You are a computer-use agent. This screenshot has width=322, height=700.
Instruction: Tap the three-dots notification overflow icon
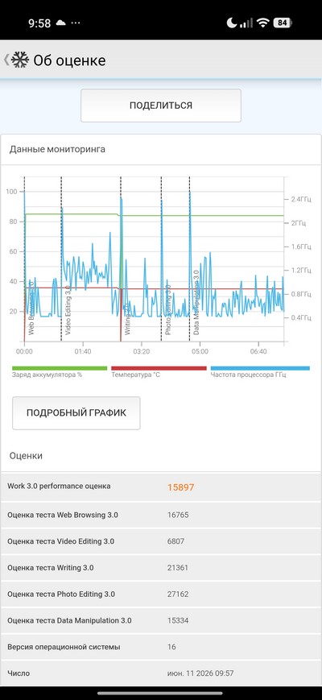tap(76, 23)
